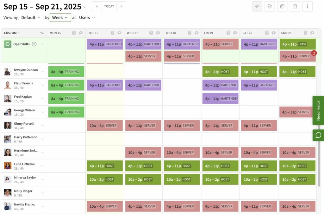Toggle the SUN 21 day checkmark icon
Viewport: 324px width, 214px height.
(305, 33)
